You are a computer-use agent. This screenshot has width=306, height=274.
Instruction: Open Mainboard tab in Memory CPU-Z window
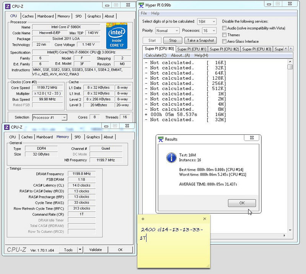(44, 137)
